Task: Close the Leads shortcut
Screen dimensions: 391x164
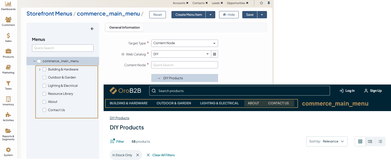Action: (x=222, y=3)
